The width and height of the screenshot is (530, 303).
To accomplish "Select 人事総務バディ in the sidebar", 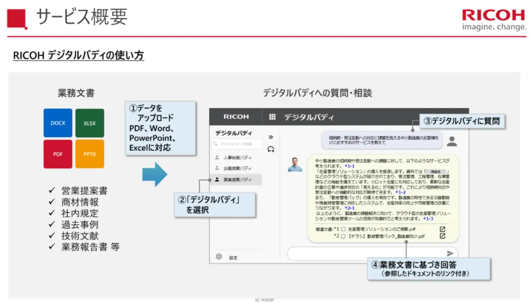I will coord(236,158).
